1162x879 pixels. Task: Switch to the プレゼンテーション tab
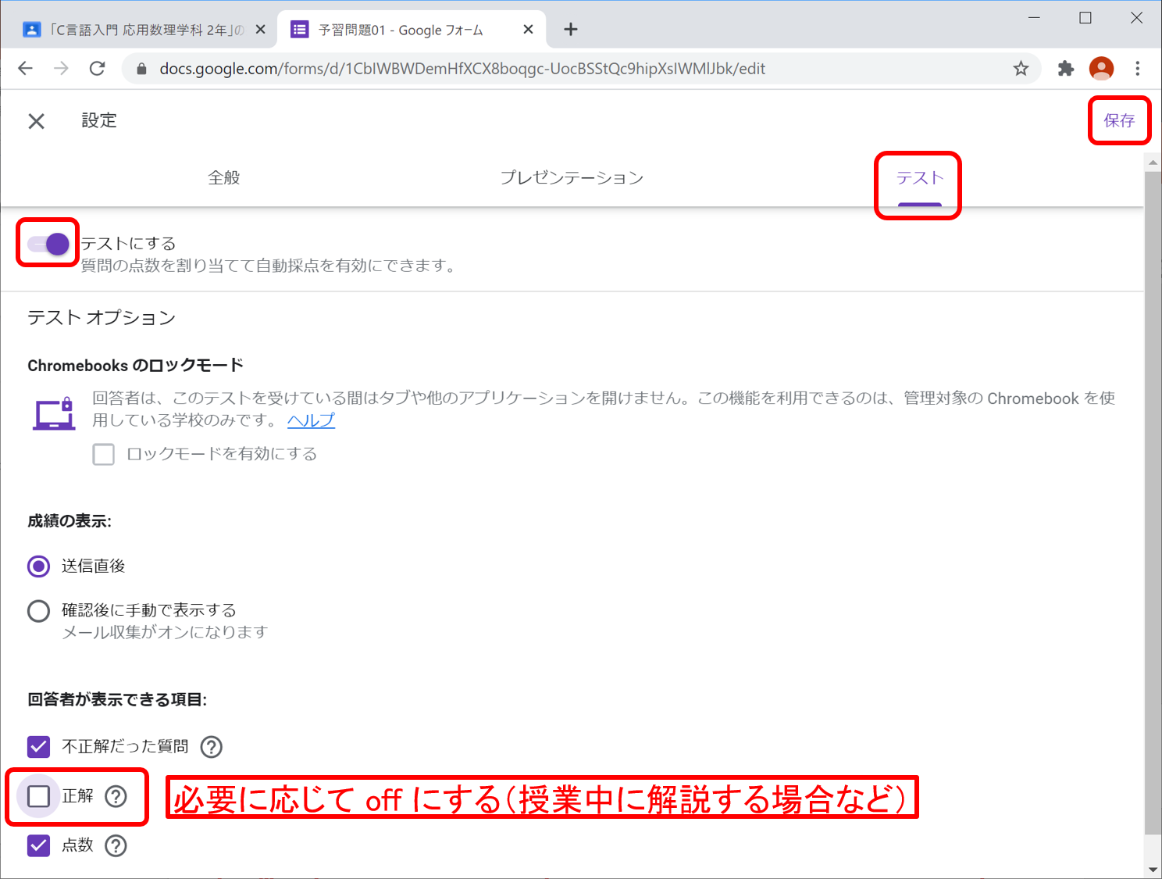(572, 177)
